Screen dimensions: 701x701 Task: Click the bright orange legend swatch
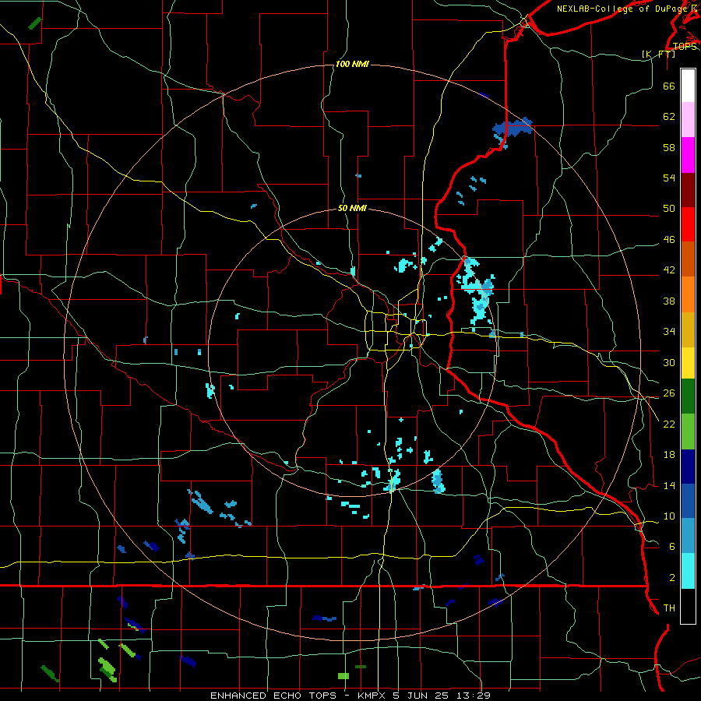coord(688,294)
